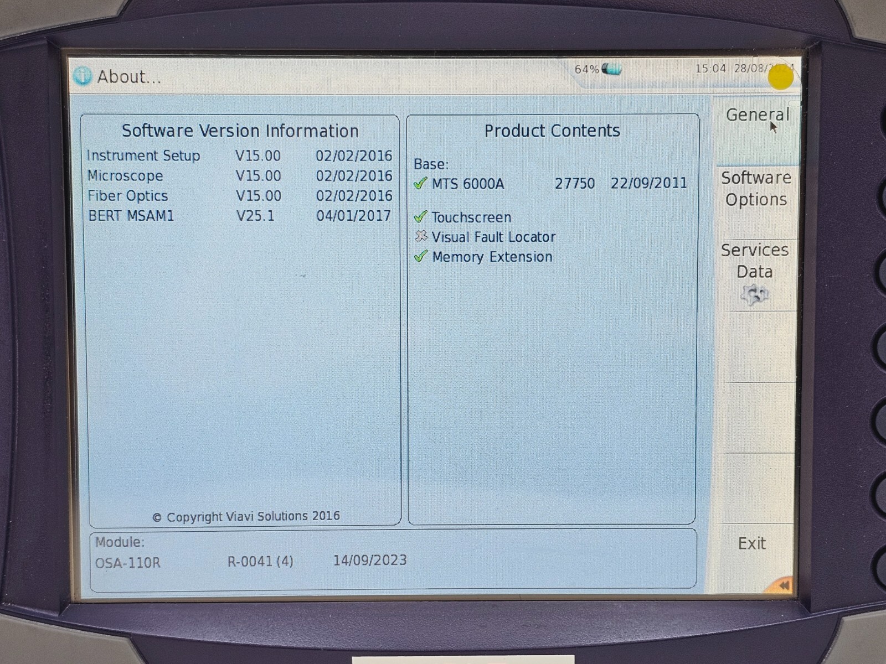Click the About... title text
Image resolution: width=886 pixels, height=664 pixels.
click(130, 77)
